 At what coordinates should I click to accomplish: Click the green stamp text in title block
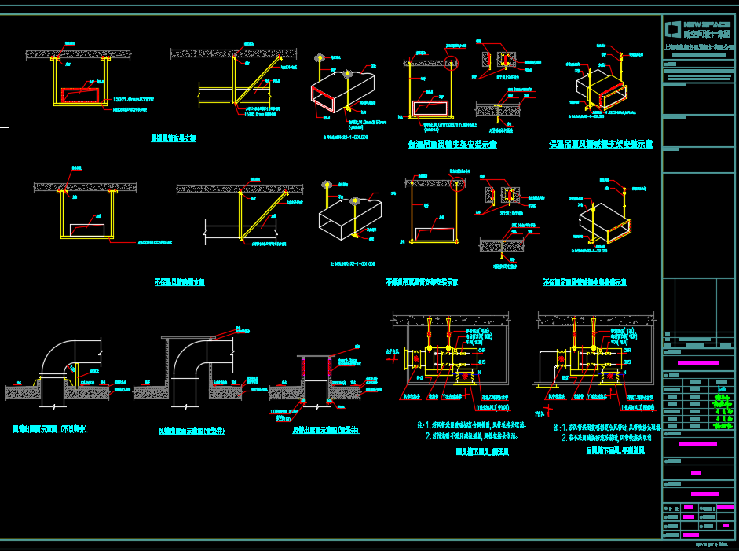[x=721, y=406]
